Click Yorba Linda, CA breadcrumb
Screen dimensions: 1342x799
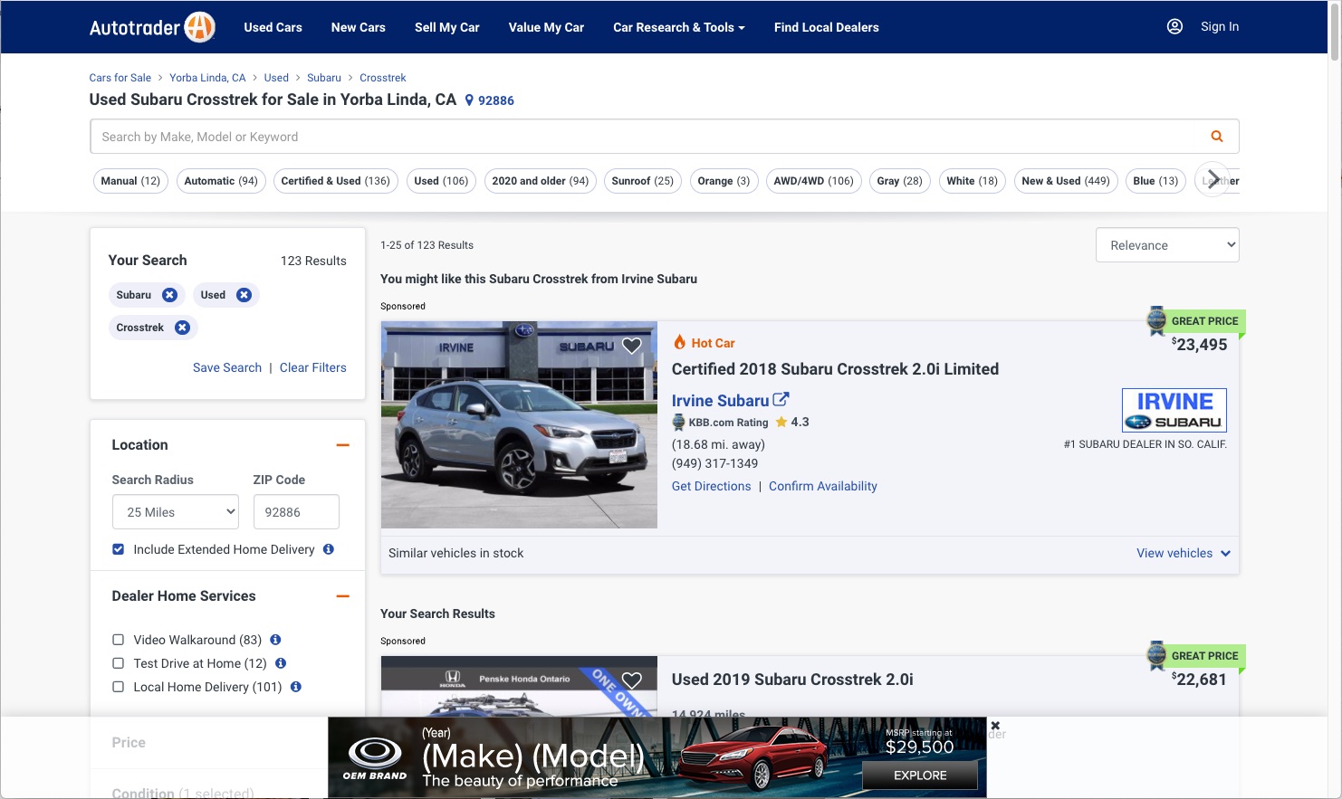click(x=207, y=78)
